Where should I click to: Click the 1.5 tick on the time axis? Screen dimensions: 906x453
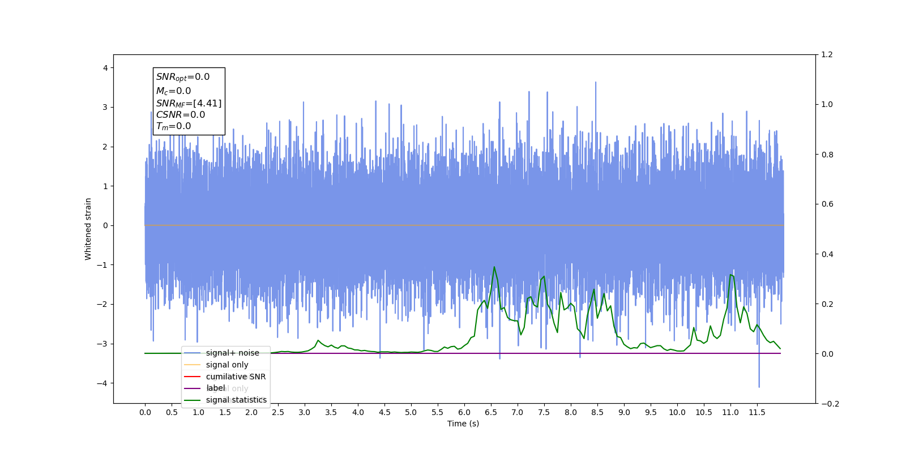tap(225, 412)
